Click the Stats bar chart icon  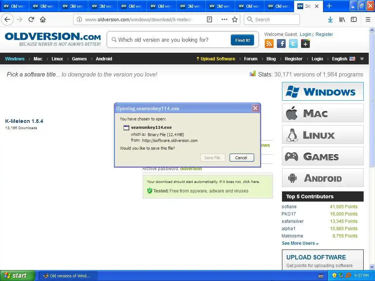tap(253, 74)
